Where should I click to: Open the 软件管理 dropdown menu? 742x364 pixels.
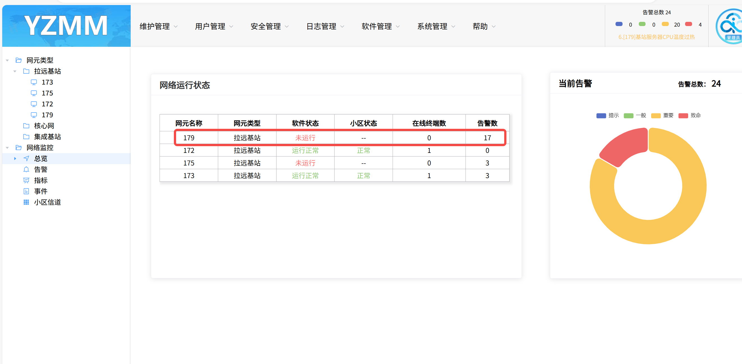click(x=381, y=26)
